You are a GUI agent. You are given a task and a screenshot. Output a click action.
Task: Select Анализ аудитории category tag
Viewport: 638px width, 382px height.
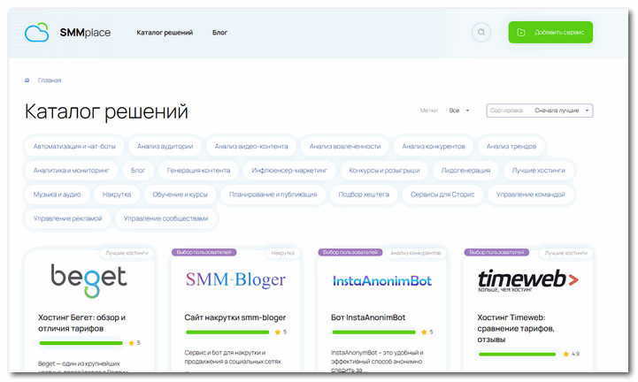coord(165,146)
